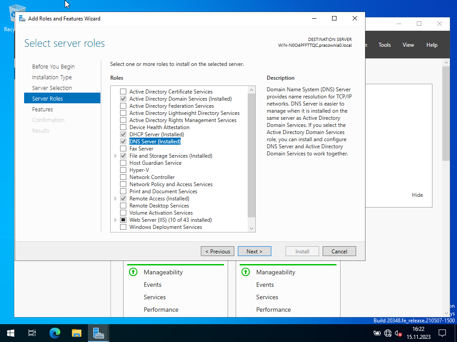Open Task View in the taskbar
This screenshot has height=342, width=457.
point(32,333)
